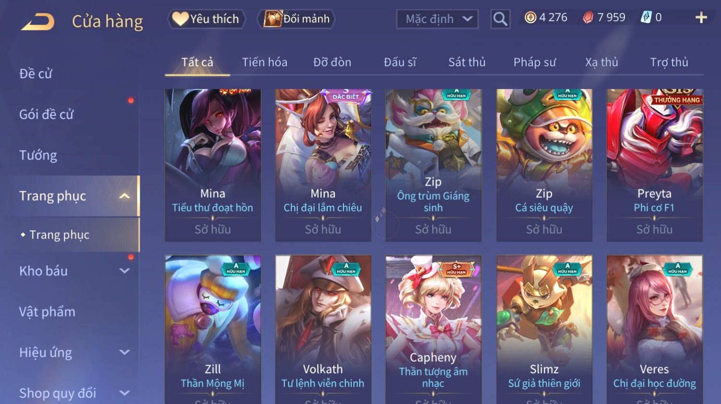The height and width of the screenshot is (404, 721).
Task: Switch to the Tiến hóa tab
Action: click(x=264, y=62)
